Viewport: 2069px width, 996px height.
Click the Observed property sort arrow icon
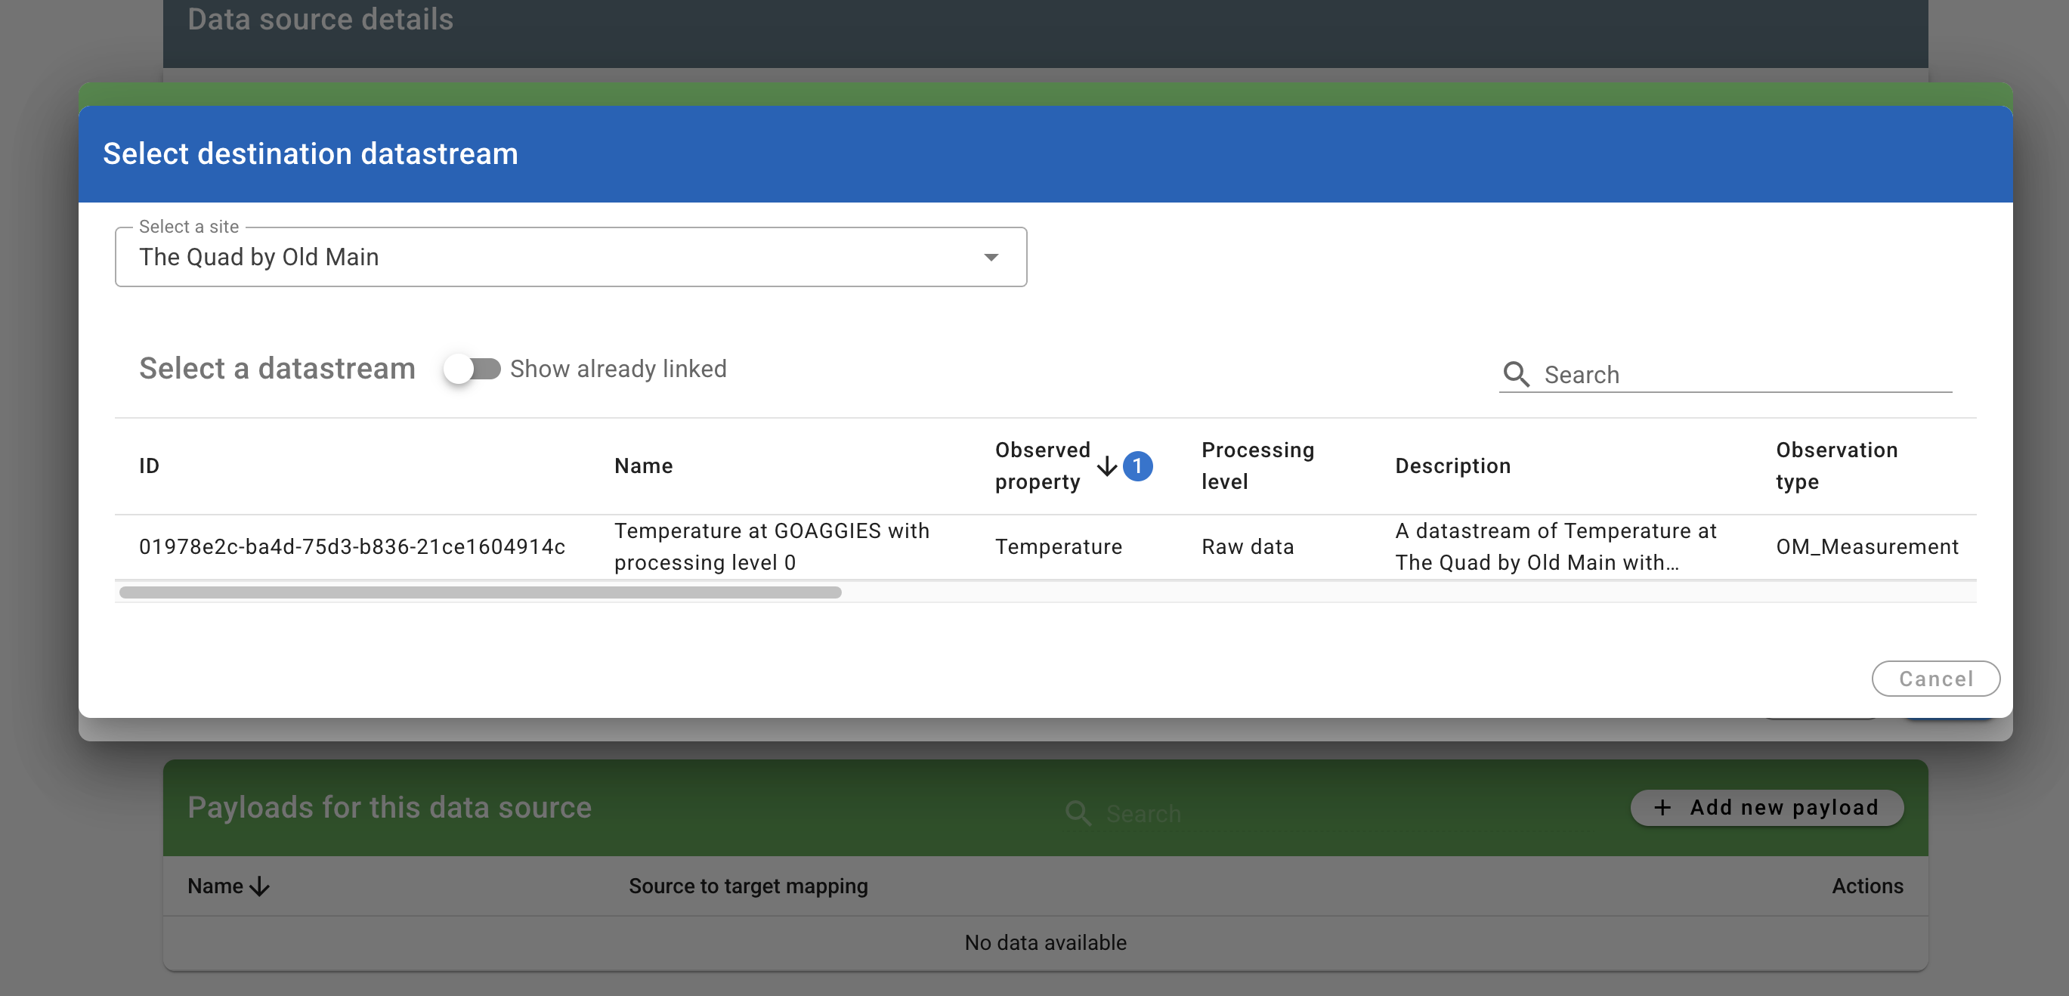1107,466
